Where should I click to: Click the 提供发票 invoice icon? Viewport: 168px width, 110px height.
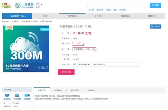(17, 96)
